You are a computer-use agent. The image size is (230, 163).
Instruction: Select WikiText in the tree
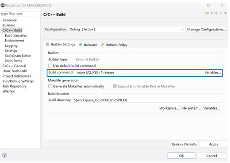(x=9, y=91)
